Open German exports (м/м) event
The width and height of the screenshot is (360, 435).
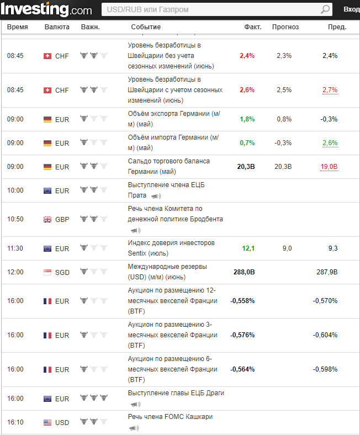pyautogui.click(x=173, y=119)
